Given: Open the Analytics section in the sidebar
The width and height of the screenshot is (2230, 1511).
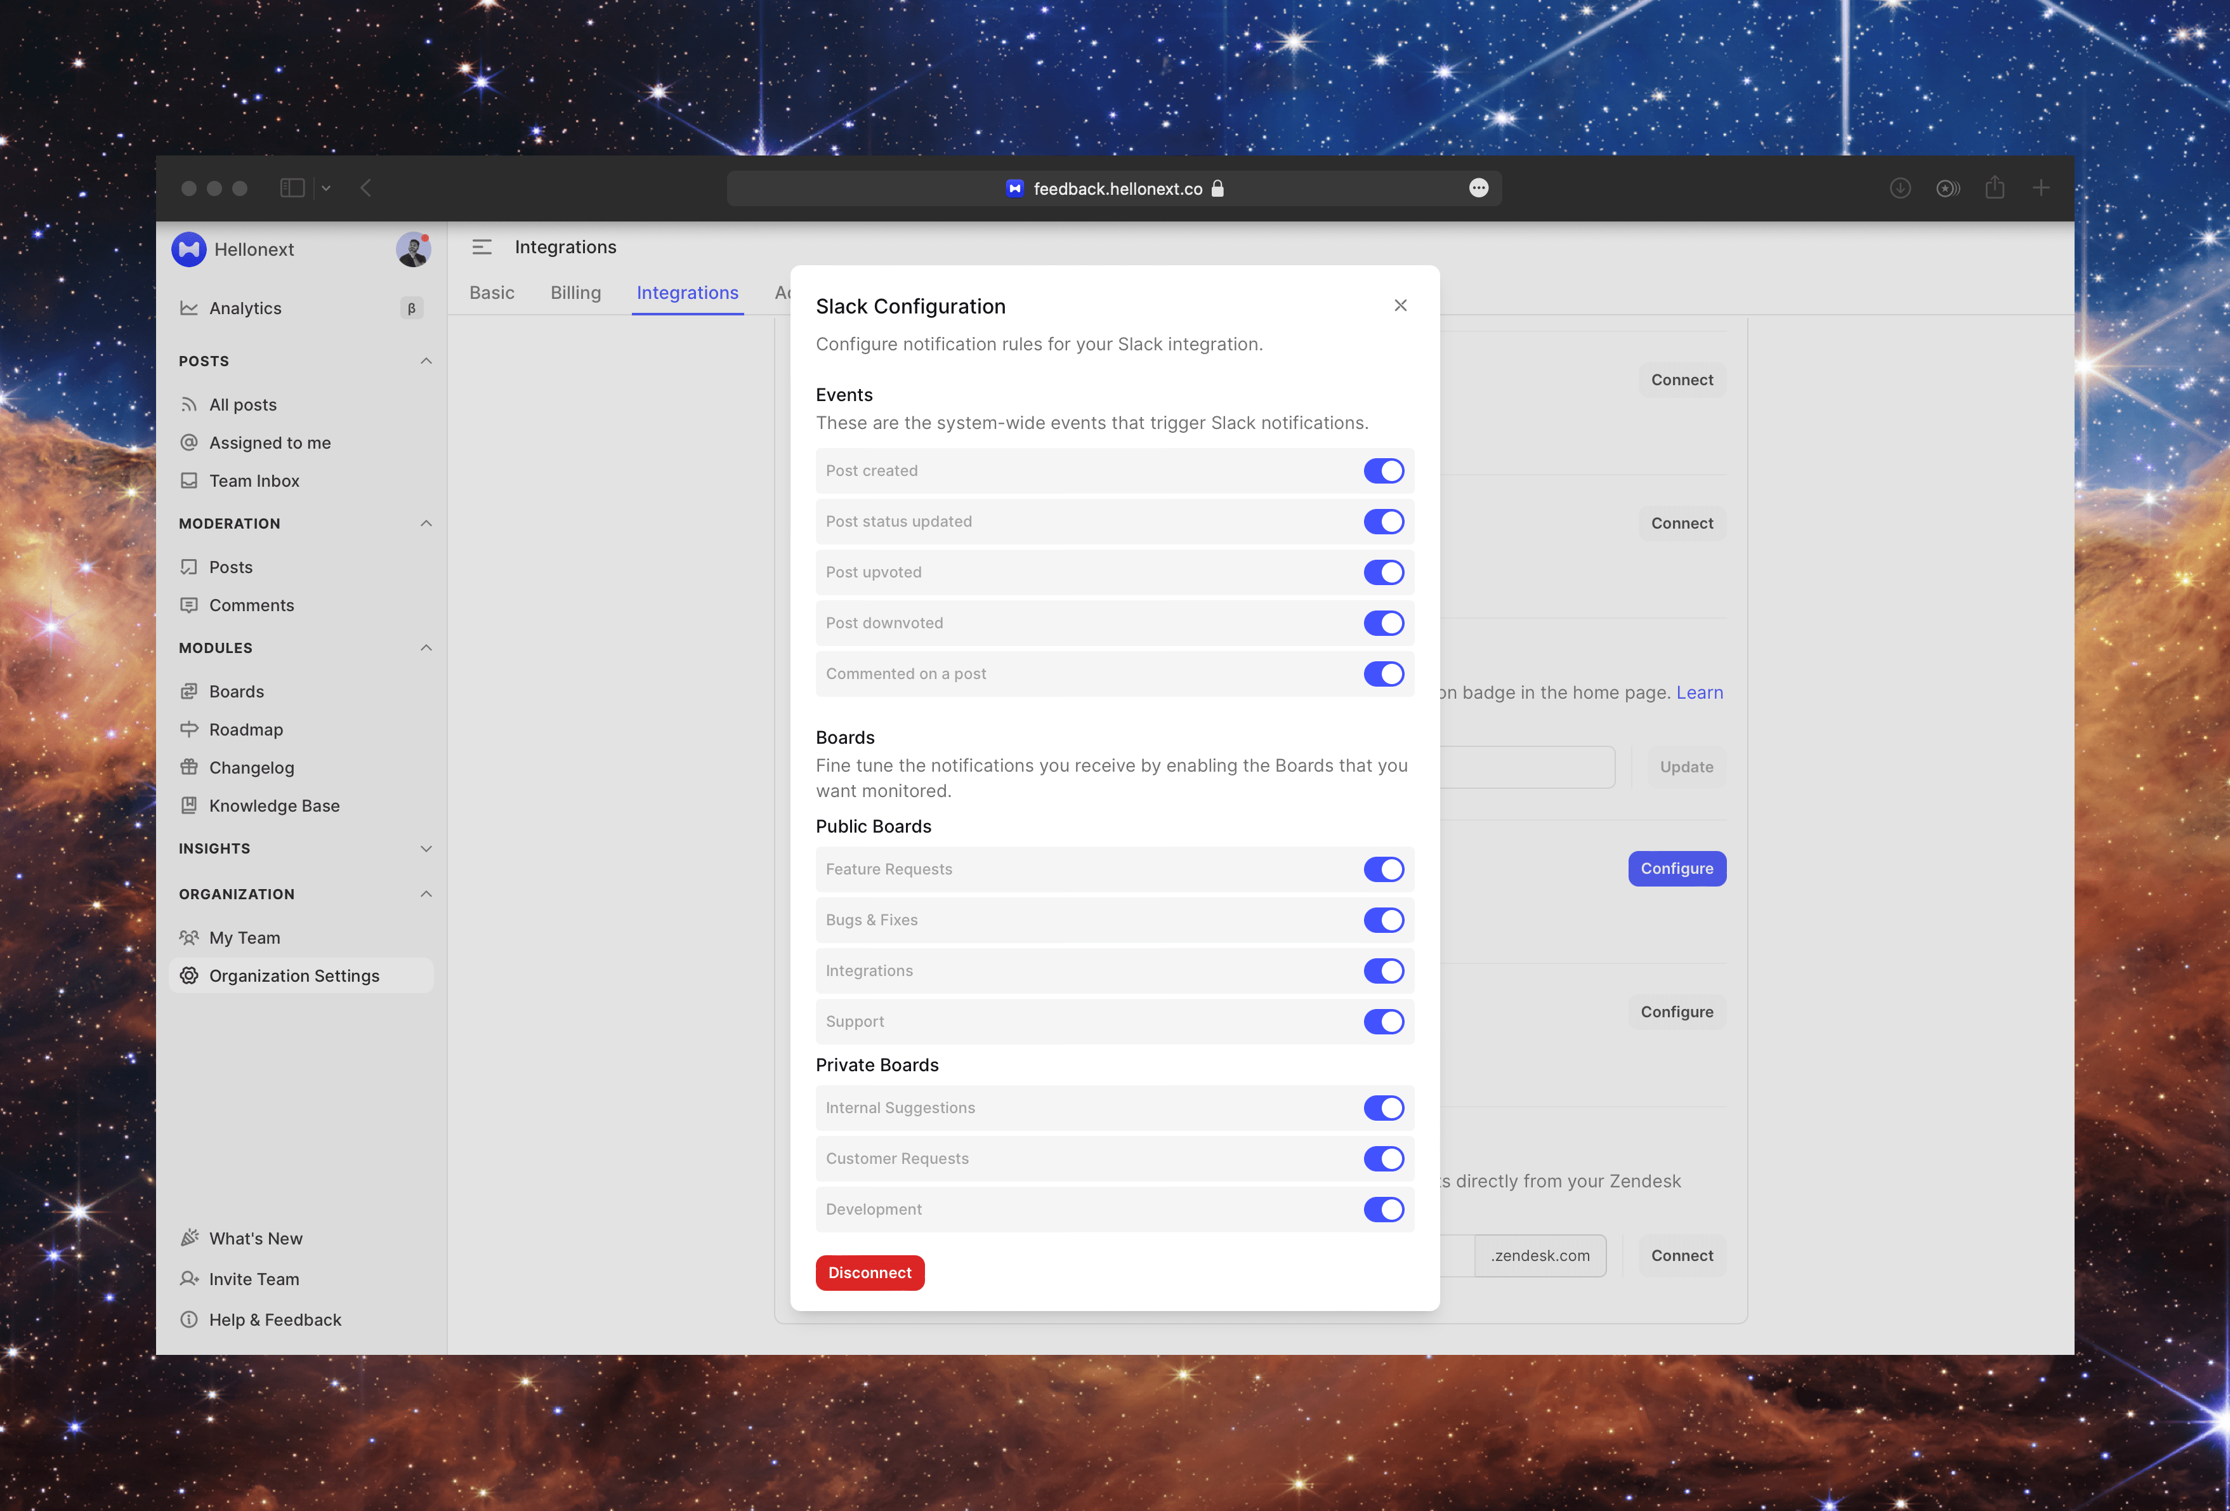Looking at the screenshot, I should point(246,307).
